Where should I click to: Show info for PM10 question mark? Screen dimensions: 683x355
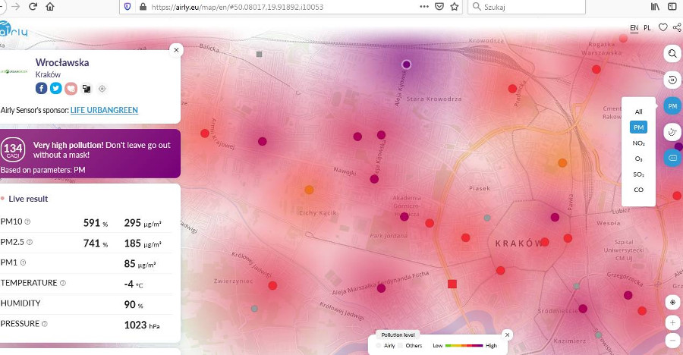coord(27,221)
